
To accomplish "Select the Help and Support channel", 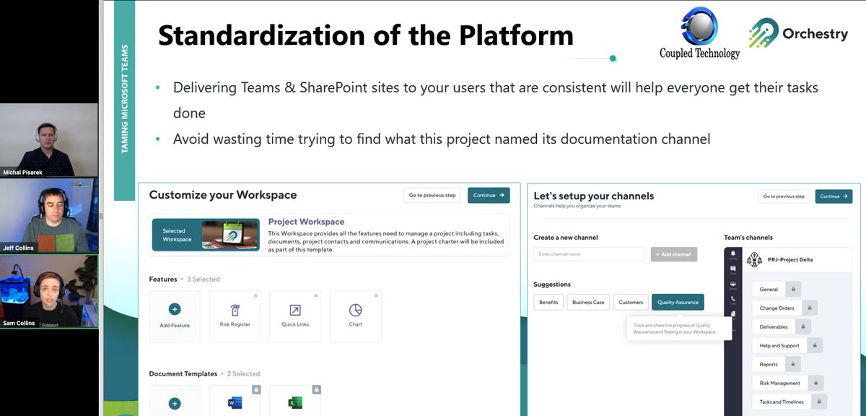I will coord(779,345).
